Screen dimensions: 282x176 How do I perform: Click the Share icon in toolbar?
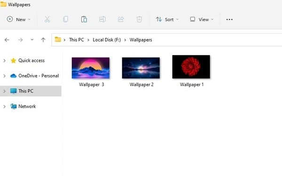[121, 19]
